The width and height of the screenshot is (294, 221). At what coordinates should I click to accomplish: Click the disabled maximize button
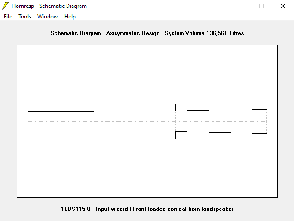tap(262, 6)
